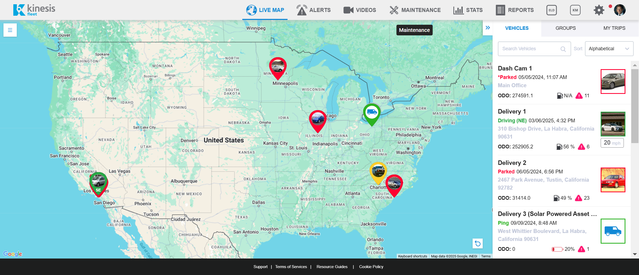This screenshot has width=639, height=275.
Task: Open the Dash Cam 1 vehicle thumbnail
Action: point(613,81)
